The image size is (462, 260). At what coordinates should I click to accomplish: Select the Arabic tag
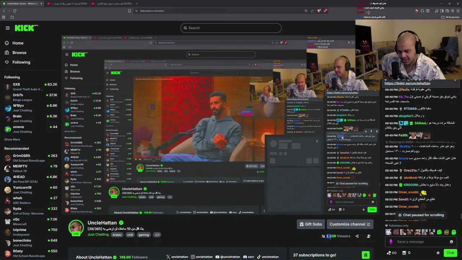pyautogui.click(x=117, y=235)
